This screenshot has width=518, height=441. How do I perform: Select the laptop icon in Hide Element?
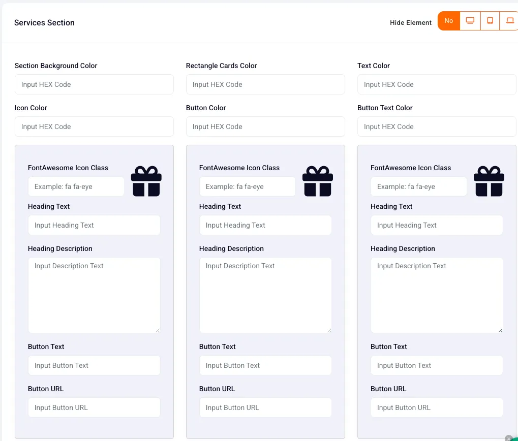(x=509, y=21)
